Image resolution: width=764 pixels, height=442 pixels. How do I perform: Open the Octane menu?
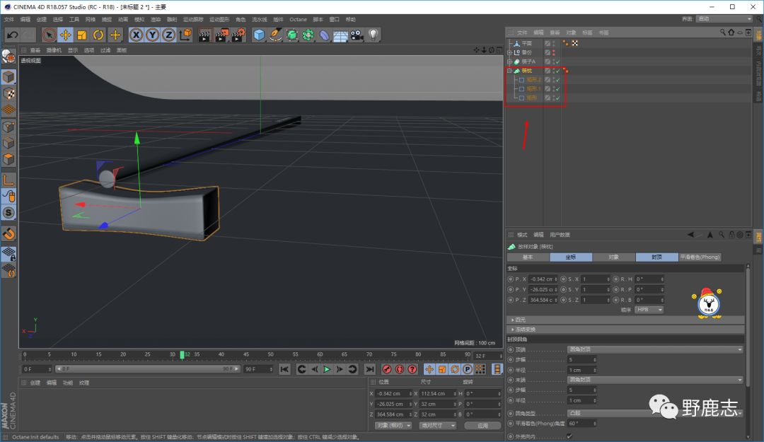coord(298,19)
